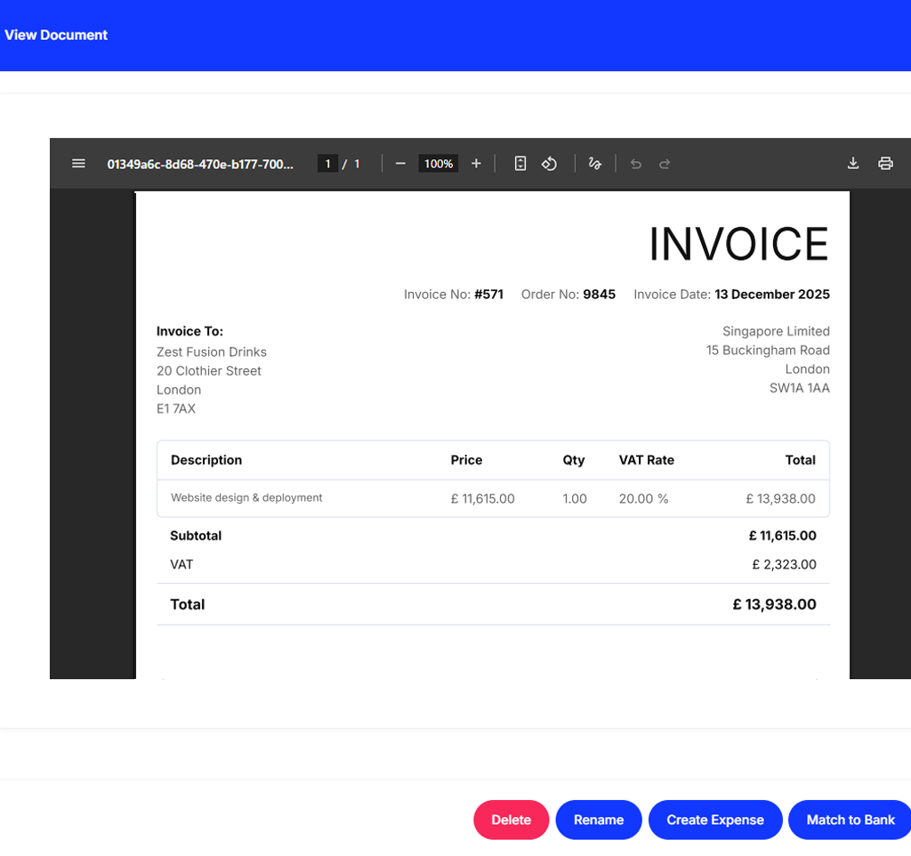Screen dimensions: 911x856
Task: Click the PDF file name in toolbar
Action: [200, 164]
